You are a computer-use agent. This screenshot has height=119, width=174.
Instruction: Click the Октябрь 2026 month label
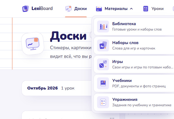[x=42, y=88]
